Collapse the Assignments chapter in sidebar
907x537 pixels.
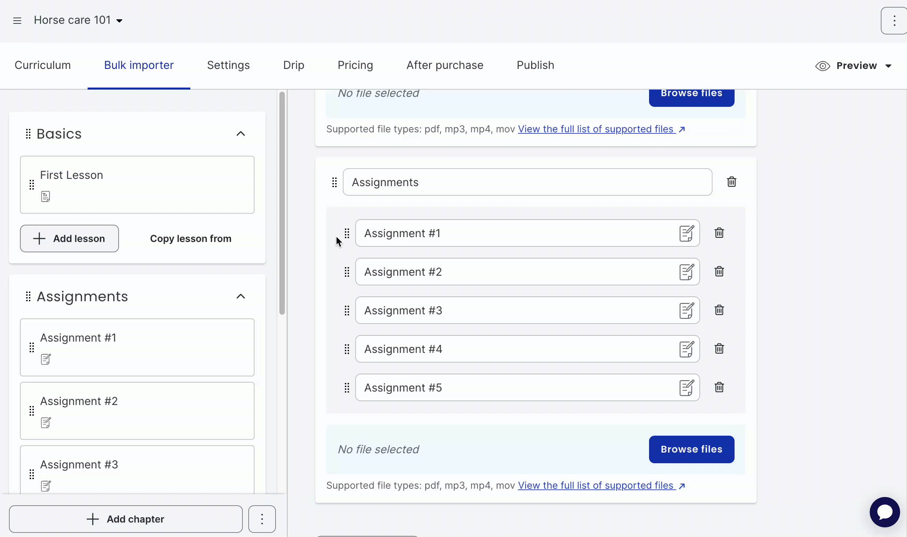point(241,296)
